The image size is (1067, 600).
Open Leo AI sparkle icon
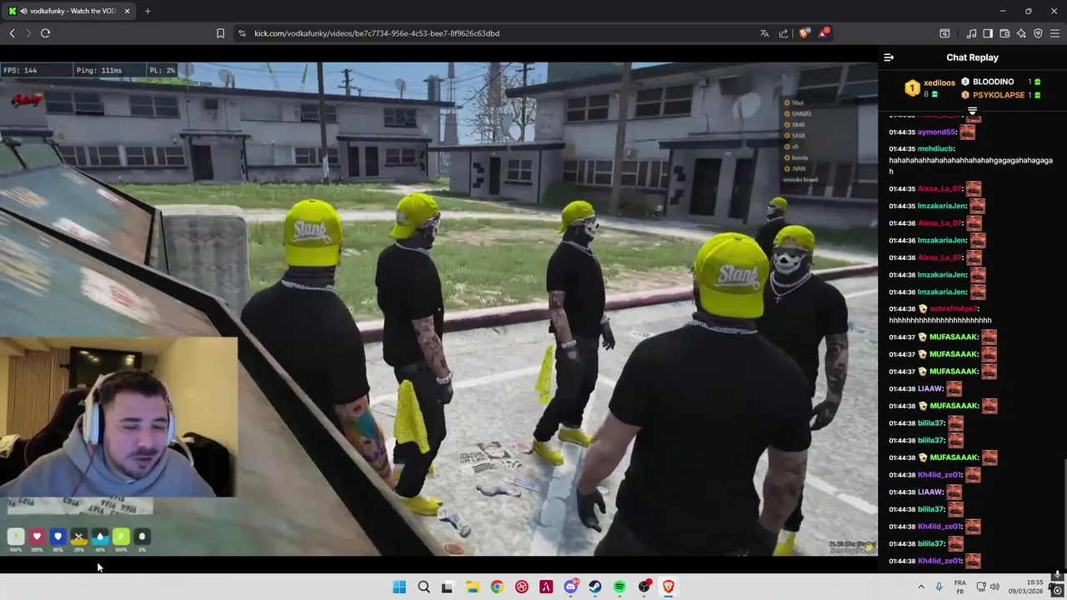click(x=1021, y=33)
